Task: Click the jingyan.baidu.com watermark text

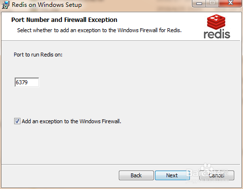Action: 207,180
